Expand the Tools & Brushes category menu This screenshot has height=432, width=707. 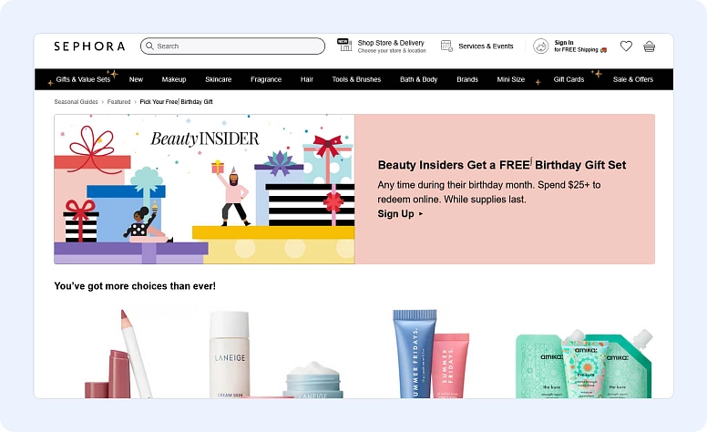356,79
